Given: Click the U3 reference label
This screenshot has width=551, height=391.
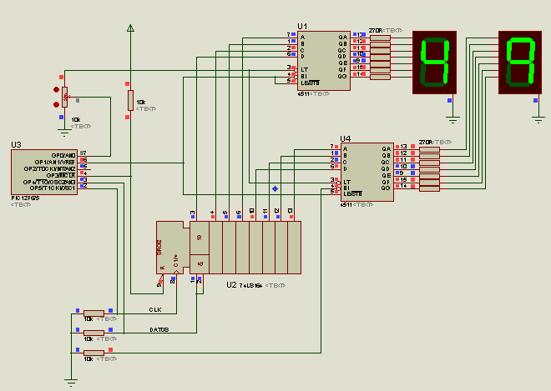Looking at the screenshot, I should [x=16, y=144].
